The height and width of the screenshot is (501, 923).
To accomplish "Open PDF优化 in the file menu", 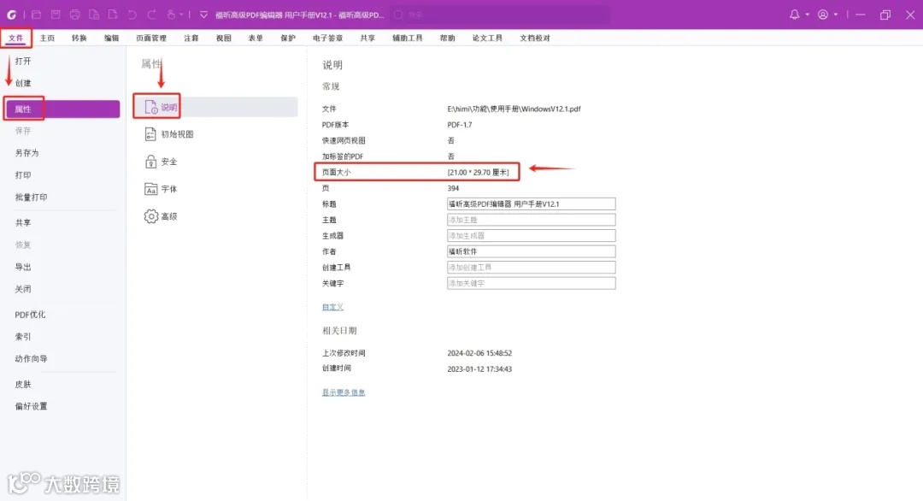I will 30,315.
